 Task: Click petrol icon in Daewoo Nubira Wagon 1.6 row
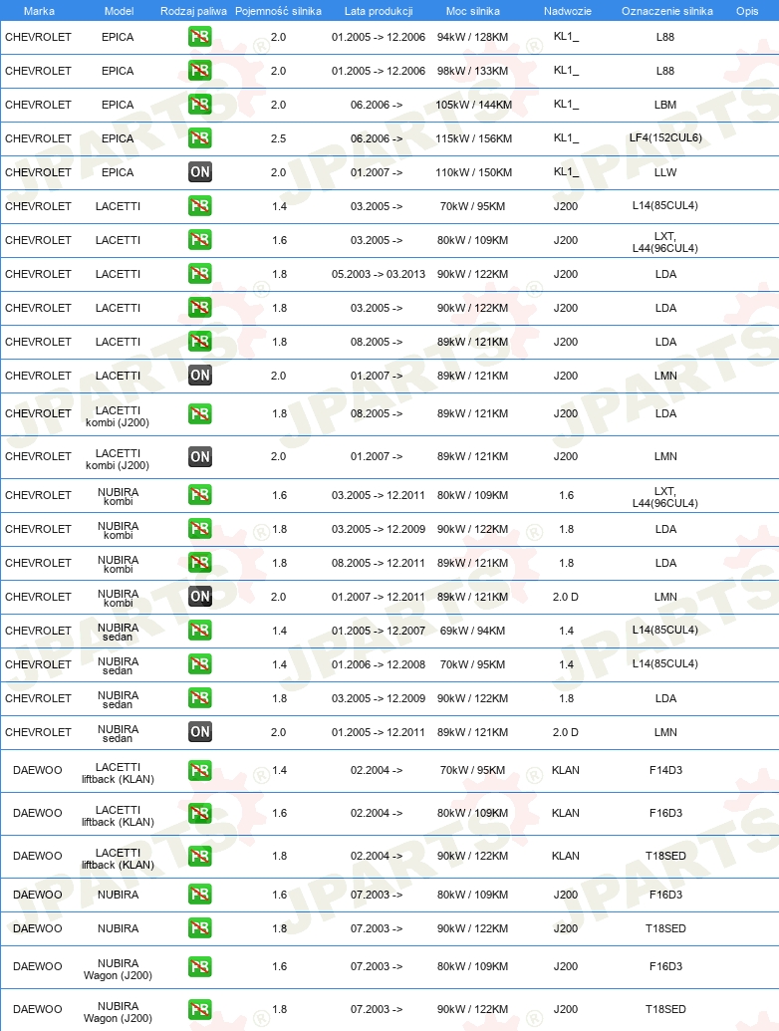[x=200, y=966]
